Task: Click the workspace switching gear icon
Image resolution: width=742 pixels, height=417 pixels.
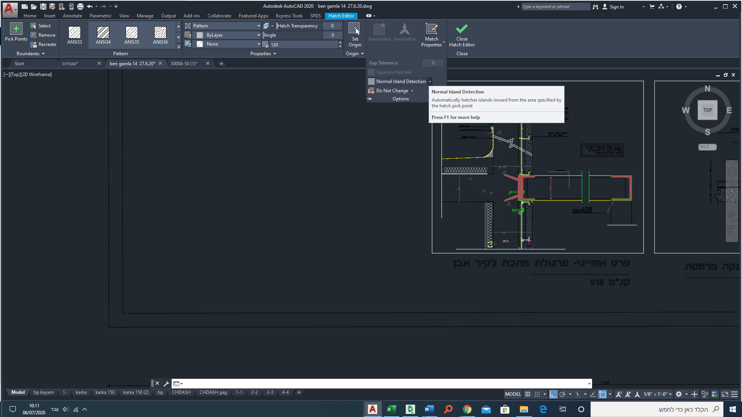Action: pyautogui.click(x=679, y=394)
